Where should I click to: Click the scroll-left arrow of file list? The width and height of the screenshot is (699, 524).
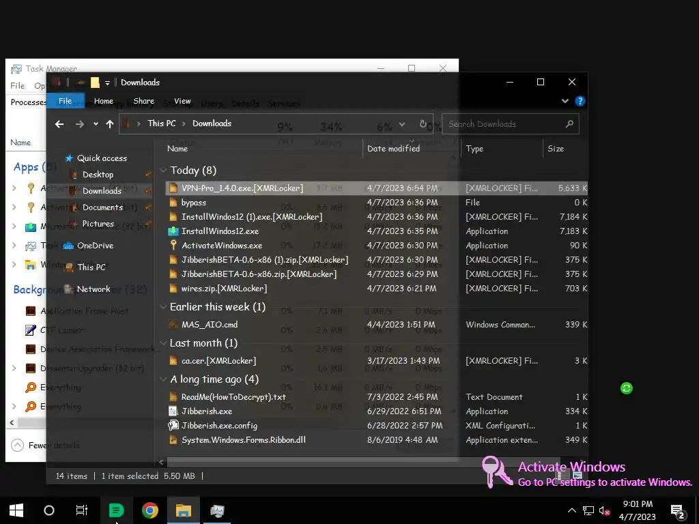(x=161, y=462)
